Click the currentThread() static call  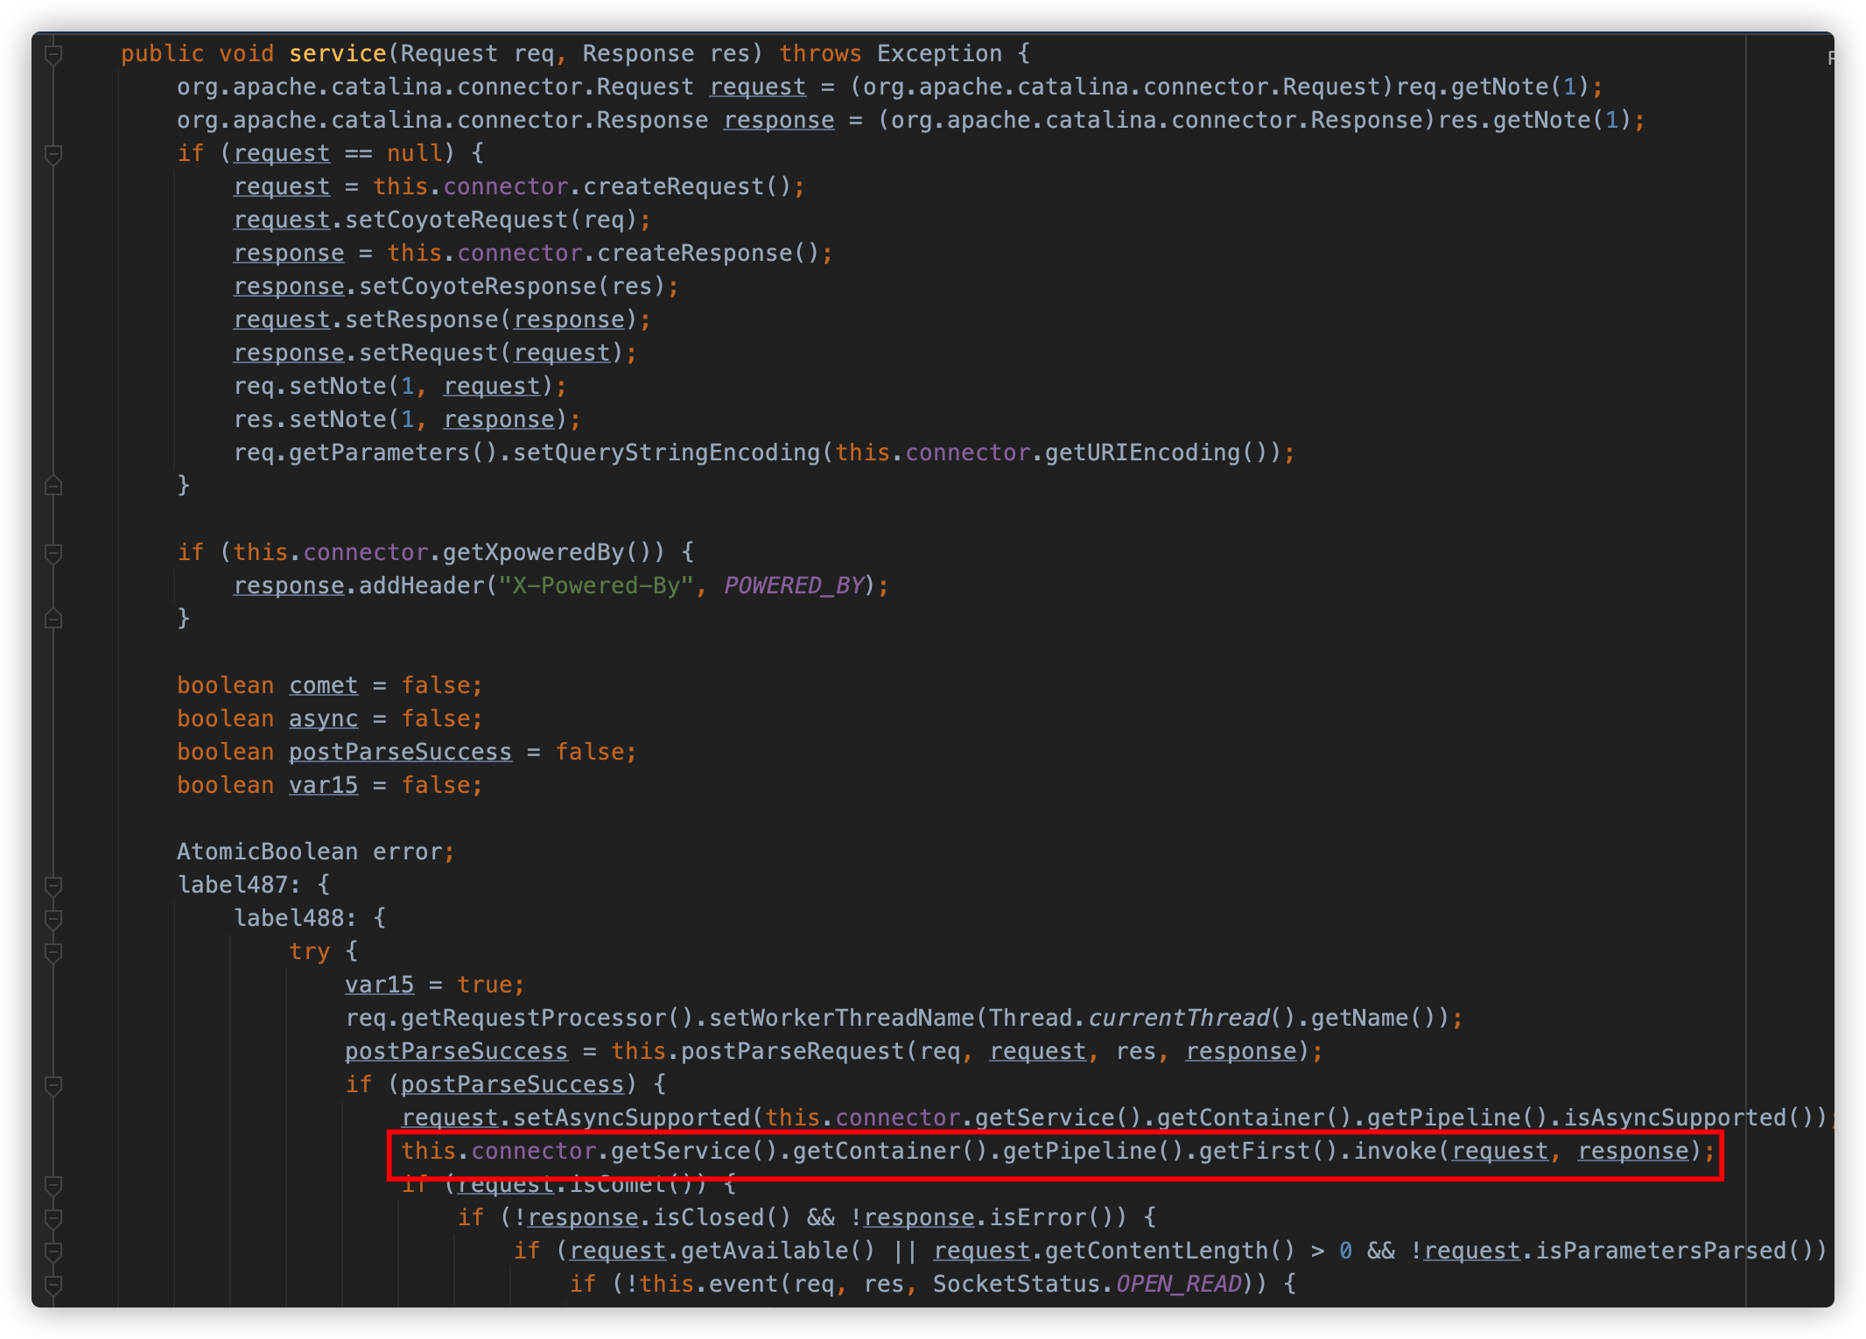coord(1178,1018)
